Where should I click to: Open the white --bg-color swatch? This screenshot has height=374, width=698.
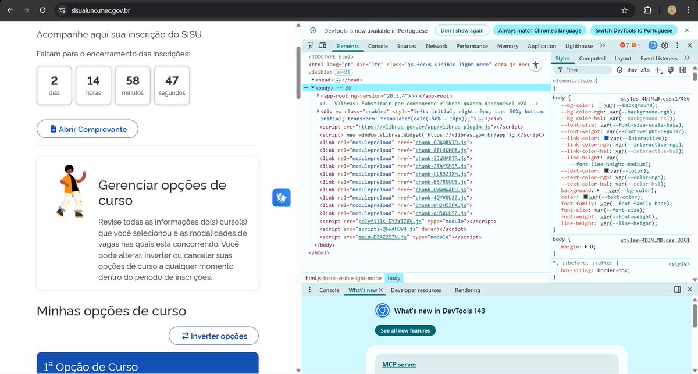(601, 105)
